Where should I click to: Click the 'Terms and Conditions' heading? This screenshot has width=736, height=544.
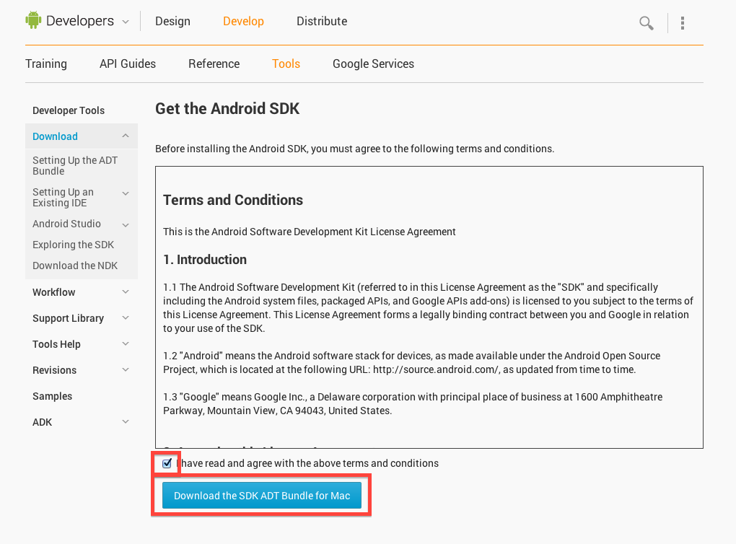pos(233,201)
